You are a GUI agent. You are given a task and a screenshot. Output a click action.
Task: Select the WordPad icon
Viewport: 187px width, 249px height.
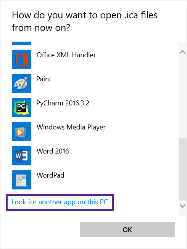click(21, 180)
